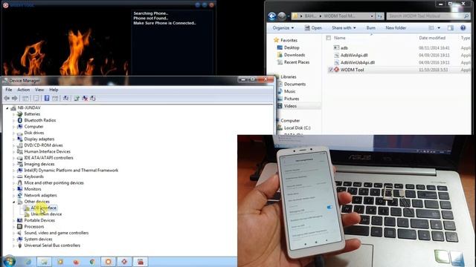Click Sound, video and game controllers icon

(x=20, y=233)
